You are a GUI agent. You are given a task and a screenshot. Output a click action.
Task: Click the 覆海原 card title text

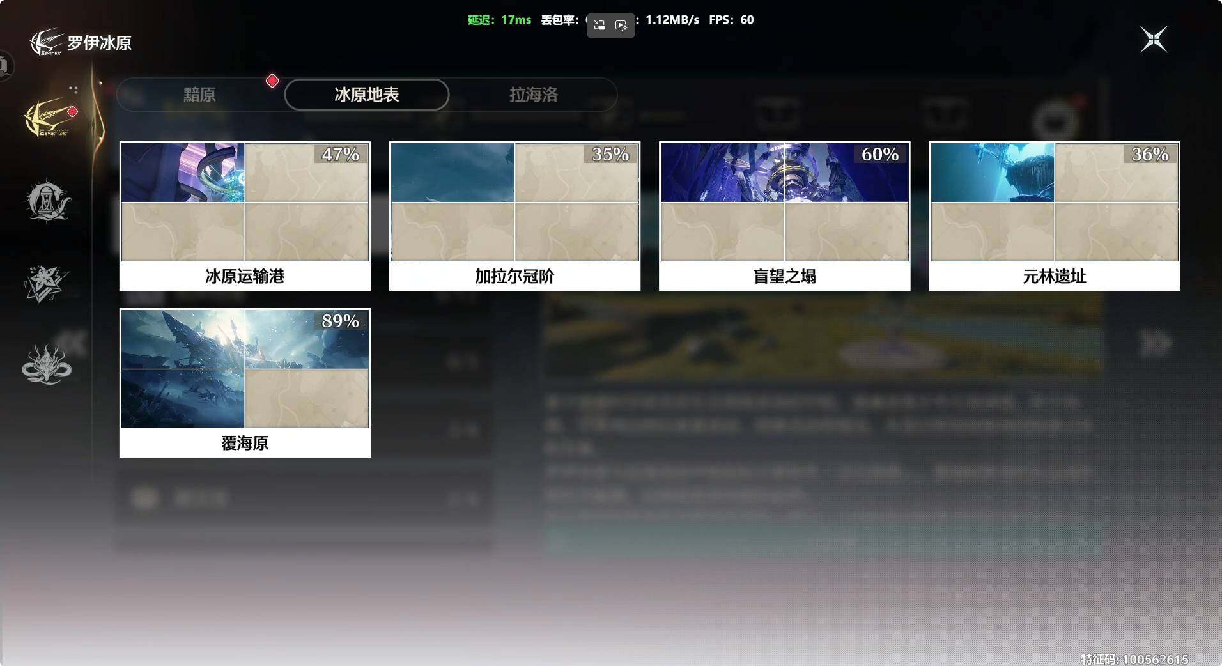click(245, 443)
